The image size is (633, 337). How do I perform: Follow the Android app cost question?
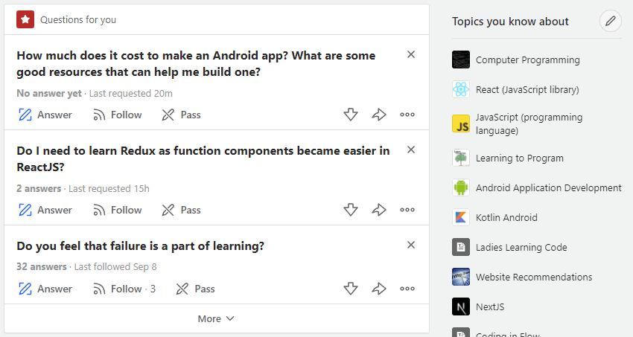click(118, 115)
